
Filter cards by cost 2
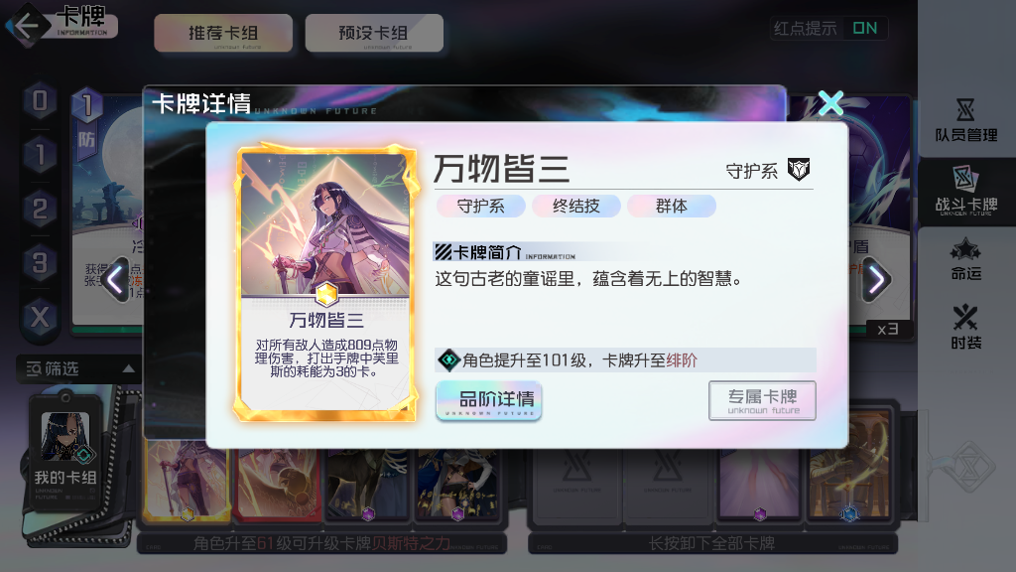pos(40,210)
